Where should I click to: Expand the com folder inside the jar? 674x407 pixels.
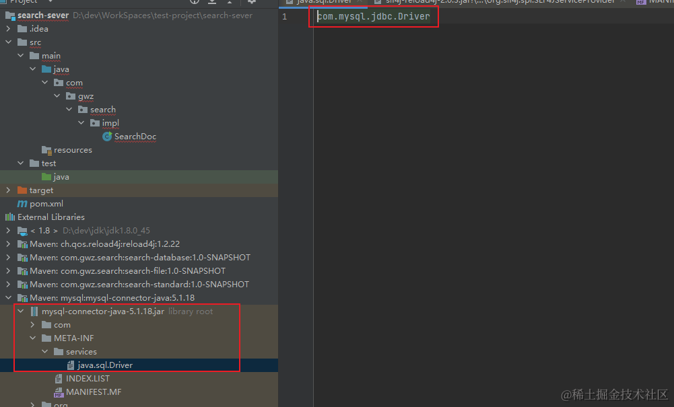tap(32, 324)
